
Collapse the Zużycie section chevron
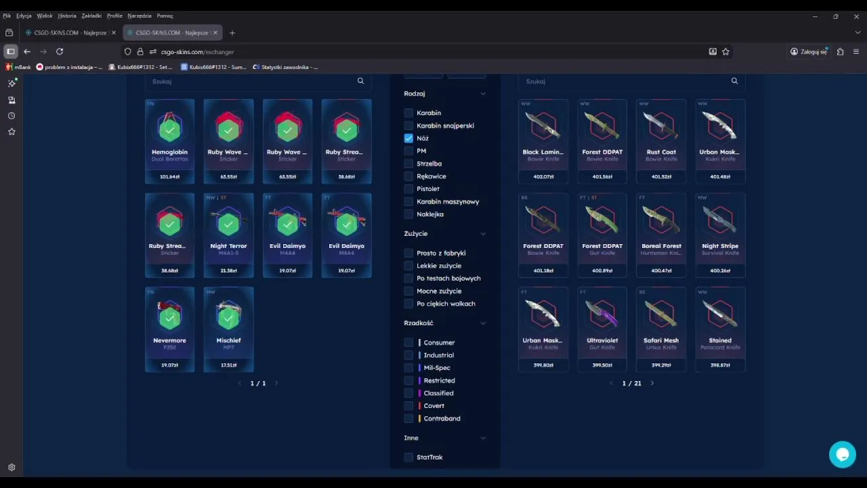(x=483, y=234)
